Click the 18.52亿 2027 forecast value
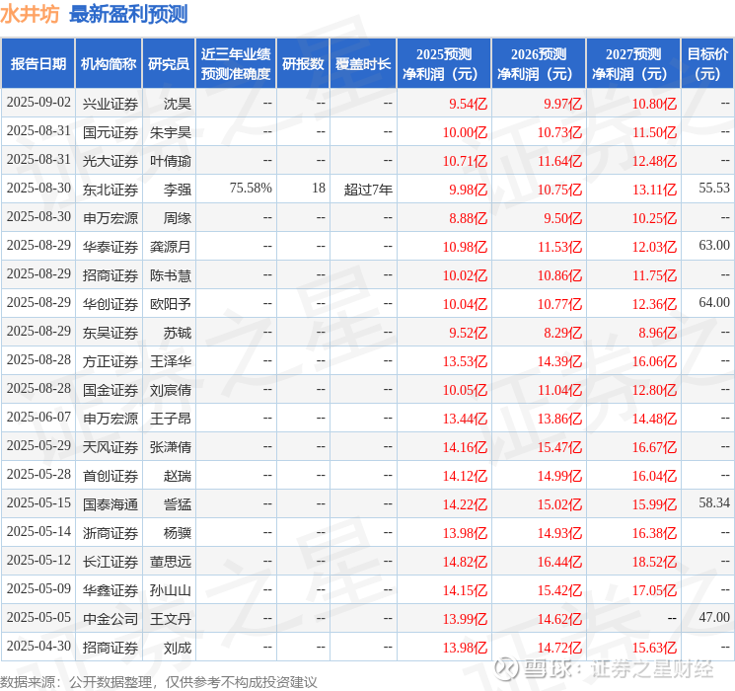 pos(654,562)
